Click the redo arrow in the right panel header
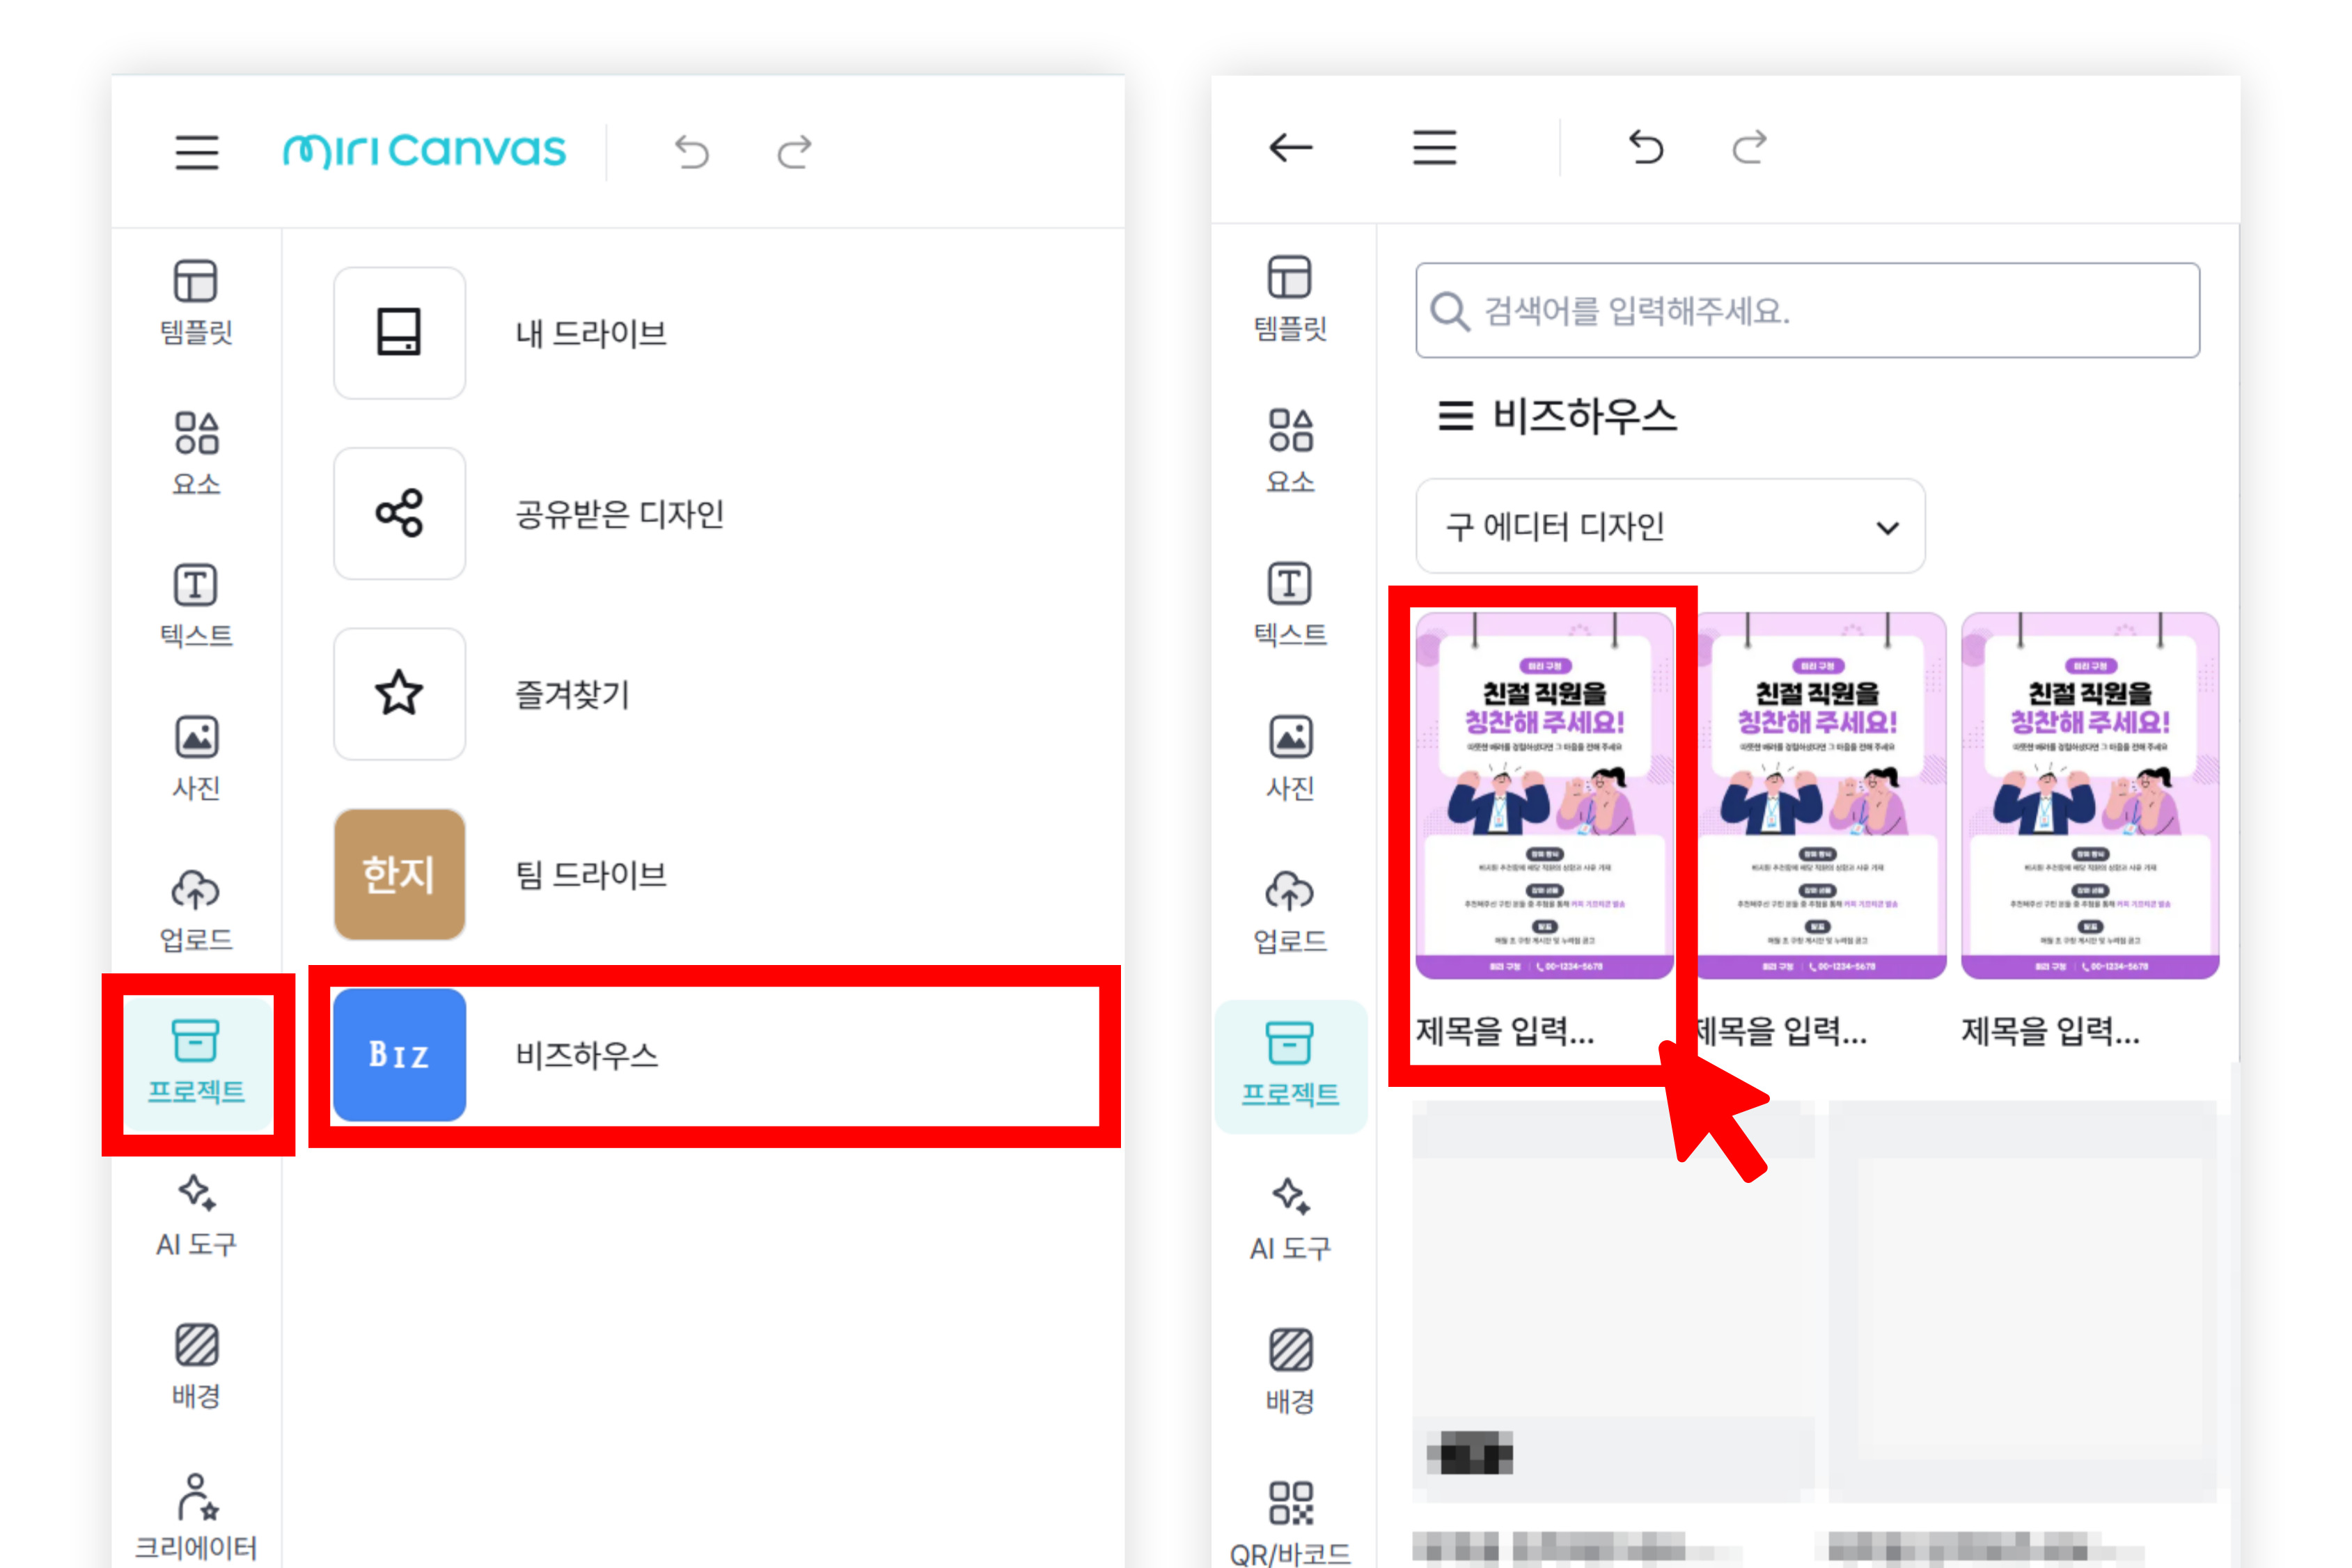This screenshot has height=1568, width=2352. point(1749,148)
